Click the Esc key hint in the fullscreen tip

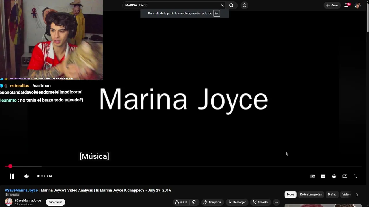[x=216, y=13]
